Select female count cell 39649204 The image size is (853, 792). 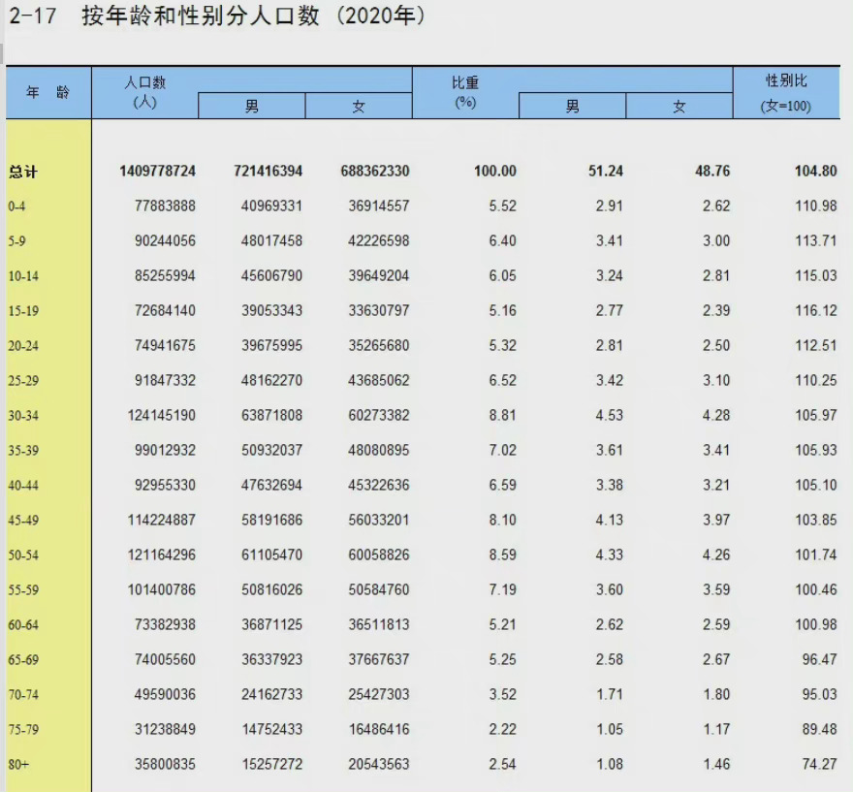pyautogui.click(x=379, y=275)
